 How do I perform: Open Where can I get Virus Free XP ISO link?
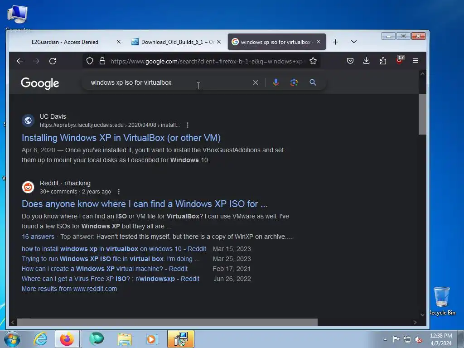(111, 279)
